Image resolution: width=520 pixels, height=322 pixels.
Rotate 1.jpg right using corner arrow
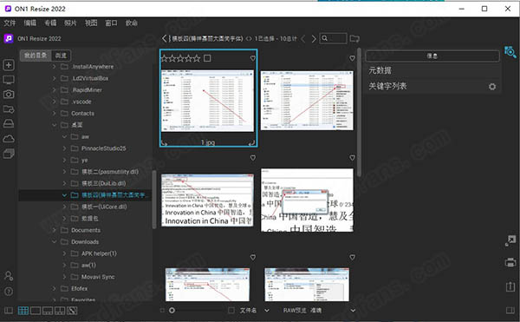(251, 143)
